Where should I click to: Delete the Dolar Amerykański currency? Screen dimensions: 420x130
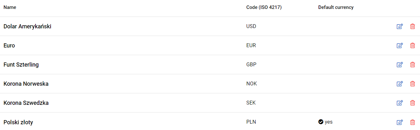tap(413, 26)
